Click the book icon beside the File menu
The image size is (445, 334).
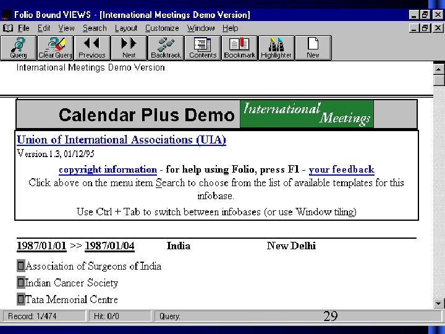(7, 28)
